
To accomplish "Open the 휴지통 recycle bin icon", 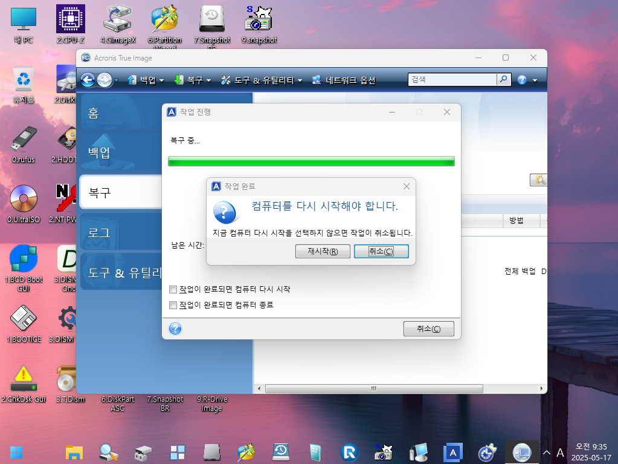I will click(23, 85).
